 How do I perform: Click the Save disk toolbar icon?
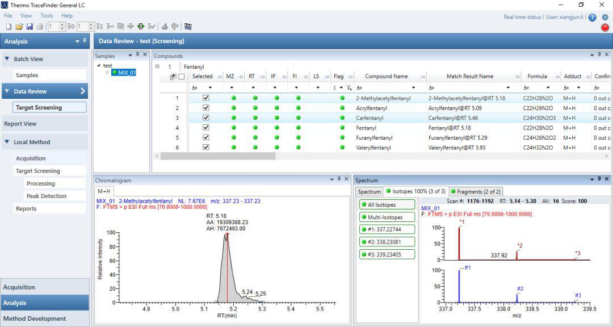(x=29, y=27)
